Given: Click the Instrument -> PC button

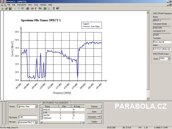Looking at the screenshot, I should pyautogui.click(x=94, y=117).
